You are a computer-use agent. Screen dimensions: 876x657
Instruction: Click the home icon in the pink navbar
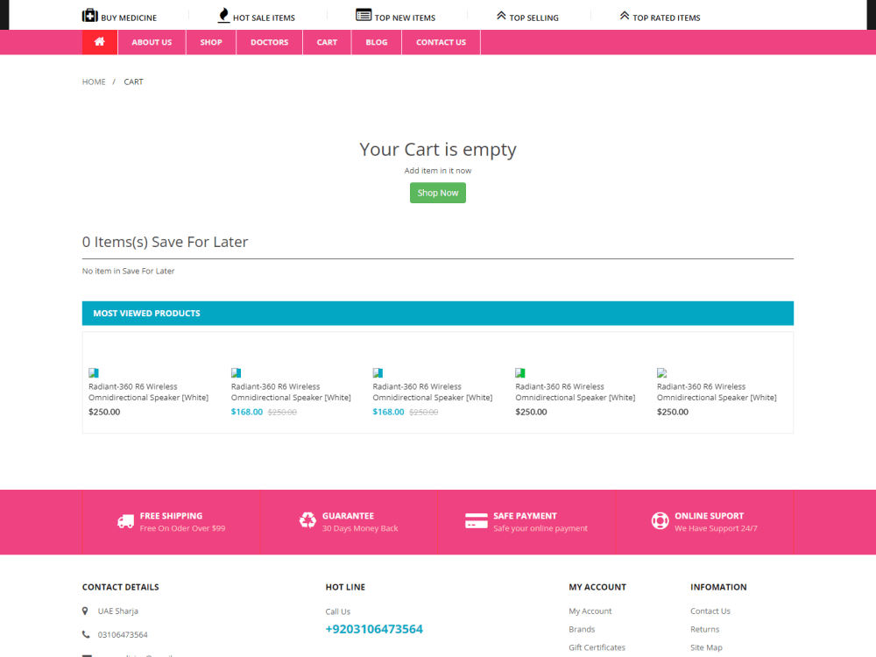[100, 42]
